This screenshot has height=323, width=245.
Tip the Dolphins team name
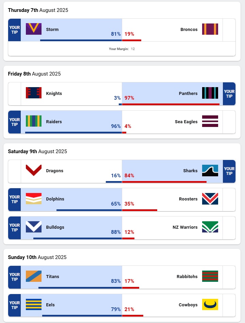[55, 199]
